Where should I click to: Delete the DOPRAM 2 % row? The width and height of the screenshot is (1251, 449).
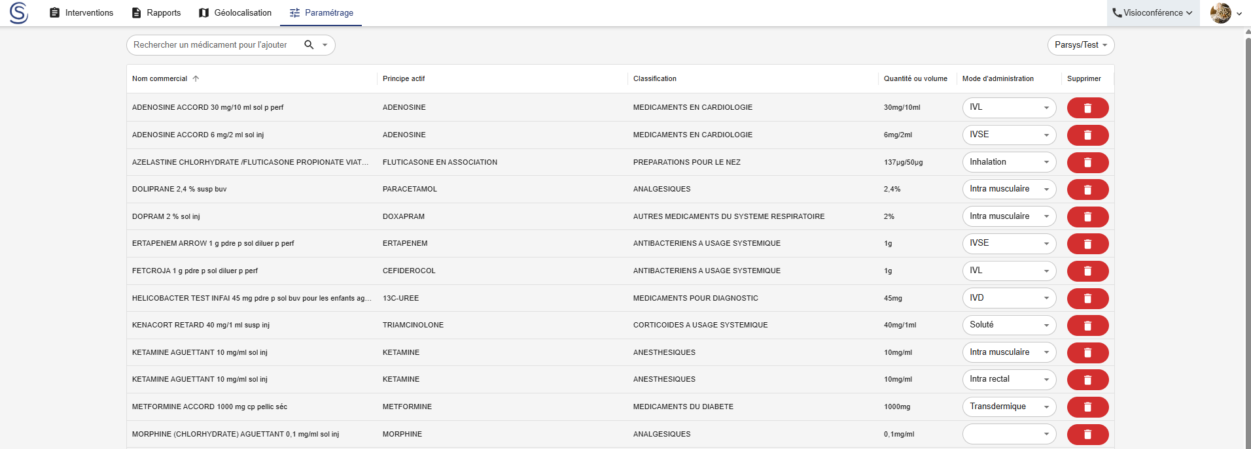[1087, 217]
